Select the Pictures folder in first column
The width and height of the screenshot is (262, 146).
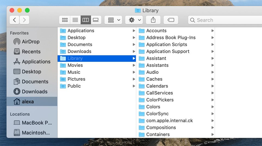click(76, 79)
